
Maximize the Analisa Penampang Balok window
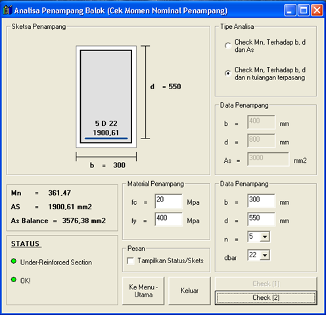point(304,10)
